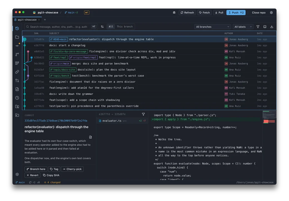
Task: Toggle the bottom panel layout icon
Action: pyautogui.click(x=265, y=27)
